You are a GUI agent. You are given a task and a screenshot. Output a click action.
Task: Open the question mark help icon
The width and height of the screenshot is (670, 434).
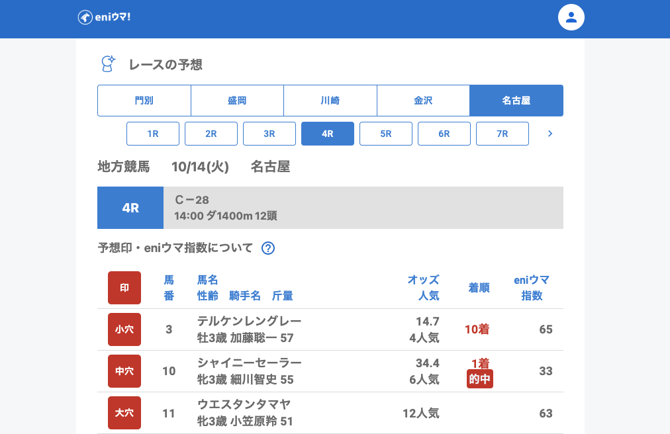coord(268,248)
